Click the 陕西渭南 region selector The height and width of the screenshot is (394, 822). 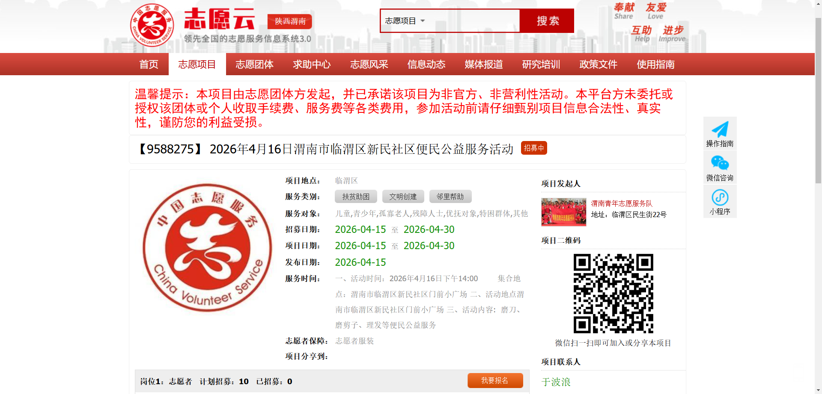click(x=290, y=21)
